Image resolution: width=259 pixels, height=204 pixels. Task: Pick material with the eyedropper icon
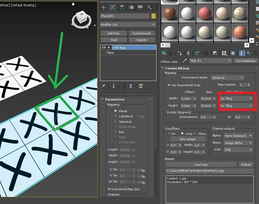[185, 61]
